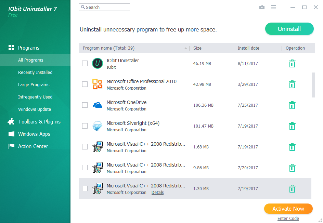Click trash icon for Microsoft OneDrive
The width and height of the screenshot is (323, 223).
292,105
